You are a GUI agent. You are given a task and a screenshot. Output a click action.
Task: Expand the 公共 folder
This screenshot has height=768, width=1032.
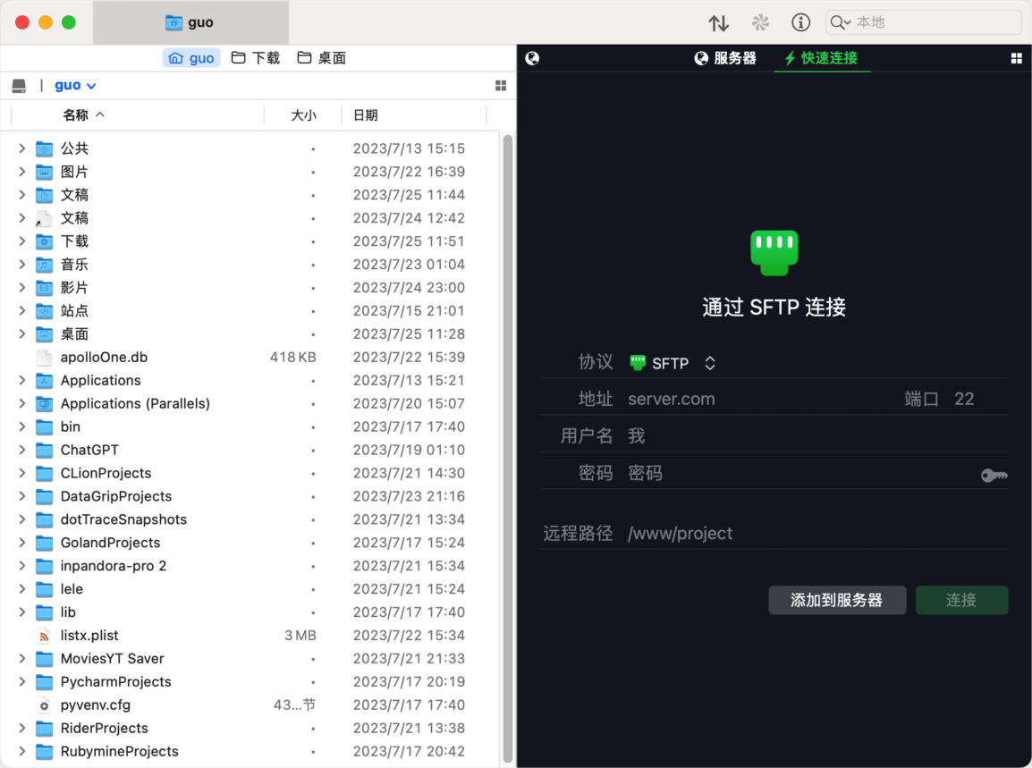[21, 148]
